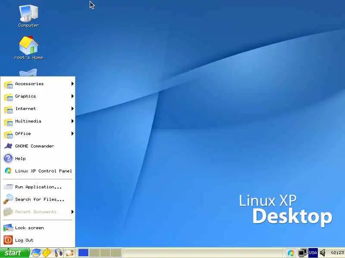Open the Multimedia submenu
The width and height of the screenshot is (345, 258).
tap(38, 121)
